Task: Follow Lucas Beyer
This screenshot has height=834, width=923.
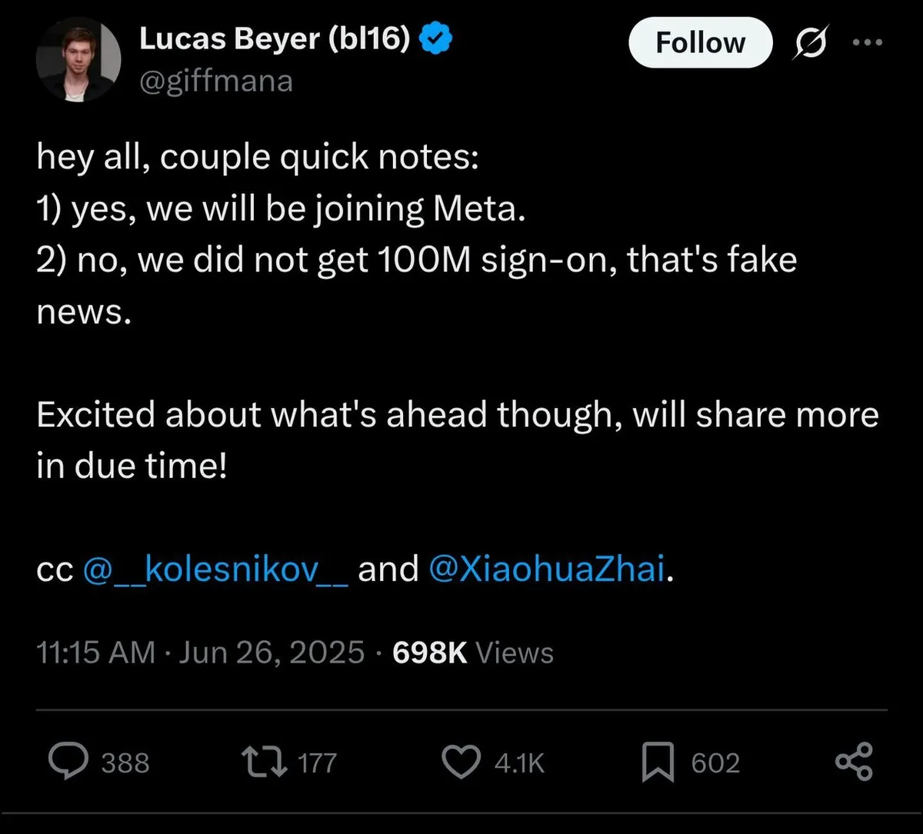Action: [x=700, y=43]
